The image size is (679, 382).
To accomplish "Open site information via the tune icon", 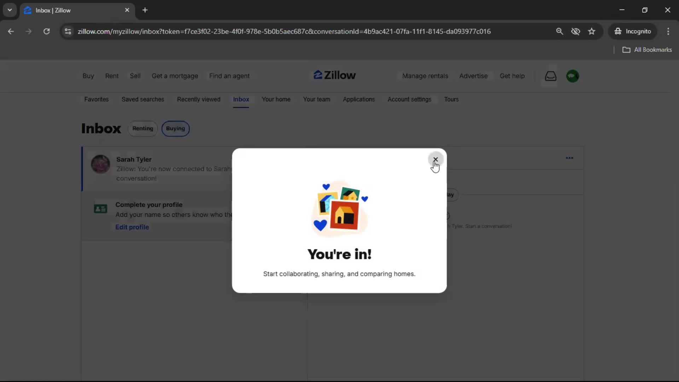I will click(x=68, y=31).
